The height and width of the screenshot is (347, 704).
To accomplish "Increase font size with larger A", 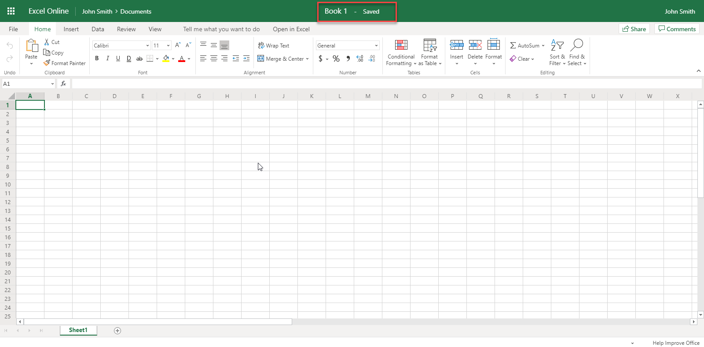I will [x=178, y=45].
